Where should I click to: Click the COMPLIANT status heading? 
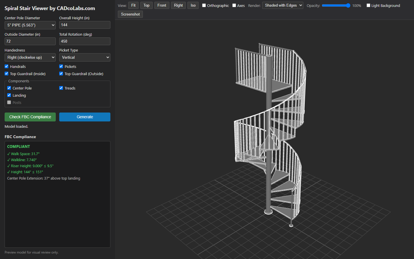18,146
